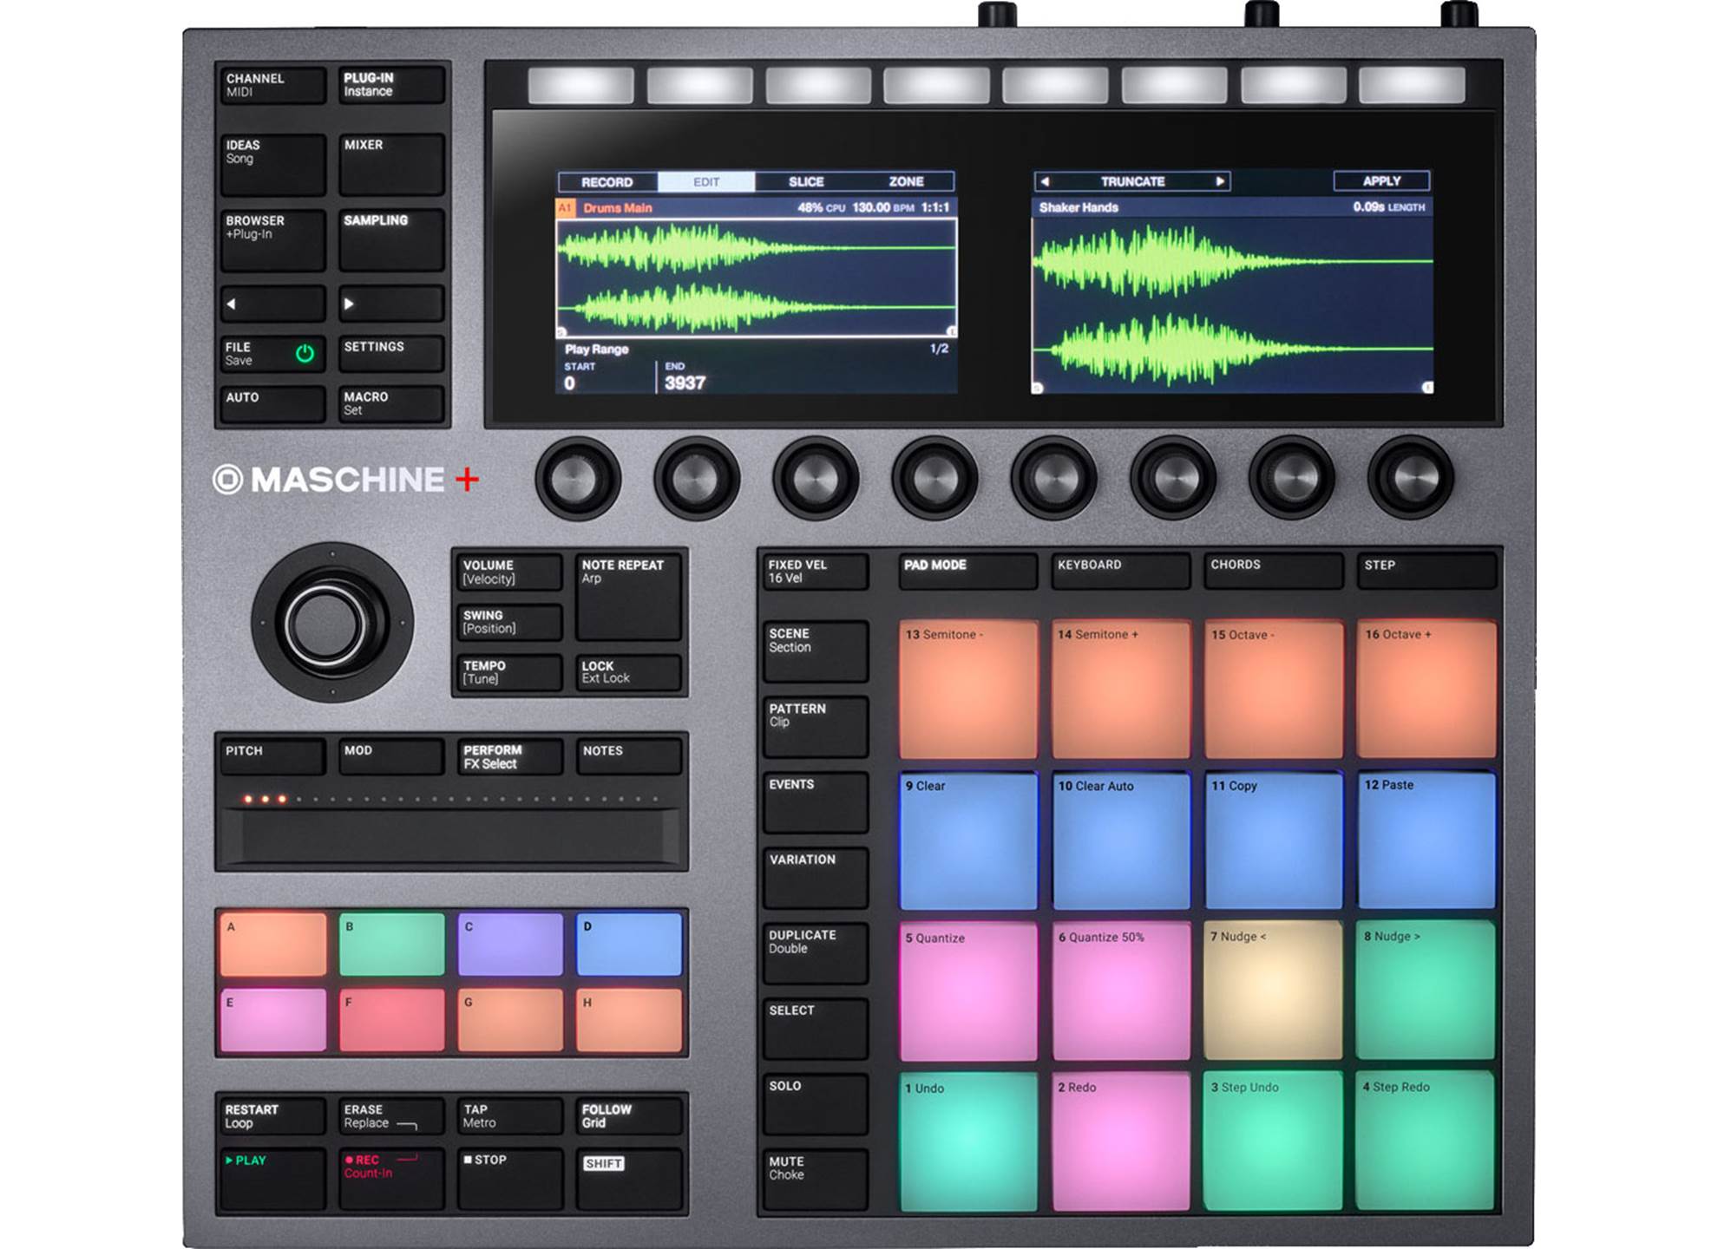This screenshot has height=1249, width=1718.
Task: Tap the ERASE Replace button
Action: [390, 1116]
